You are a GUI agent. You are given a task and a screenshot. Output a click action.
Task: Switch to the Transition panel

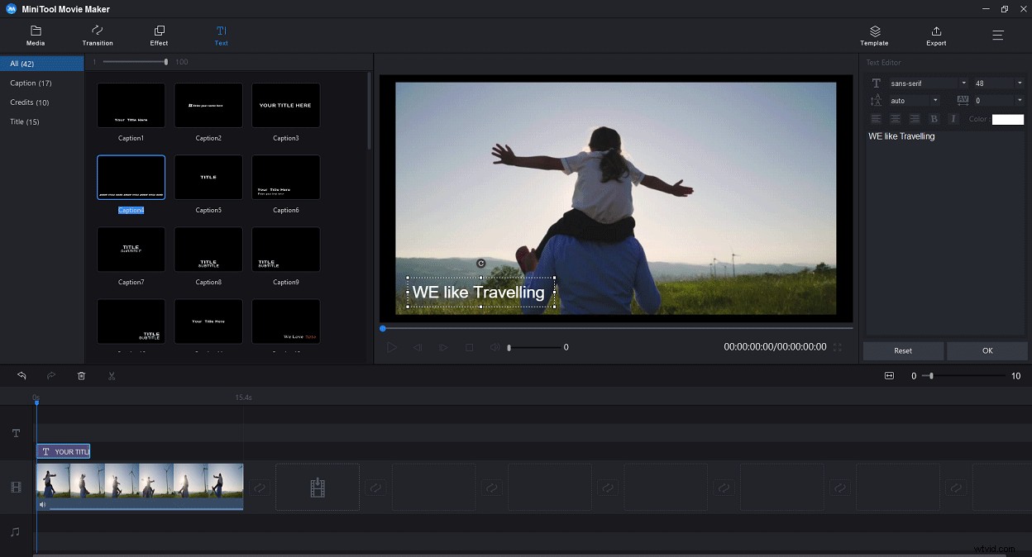97,35
